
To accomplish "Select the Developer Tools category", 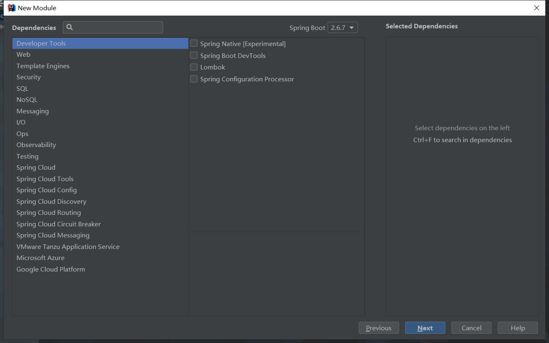I will (x=100, y=43).
